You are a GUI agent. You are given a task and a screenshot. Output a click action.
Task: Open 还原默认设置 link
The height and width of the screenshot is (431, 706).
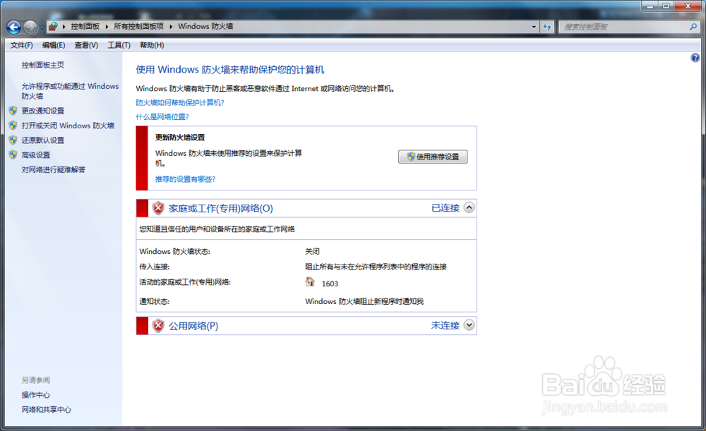click(43, 140)
